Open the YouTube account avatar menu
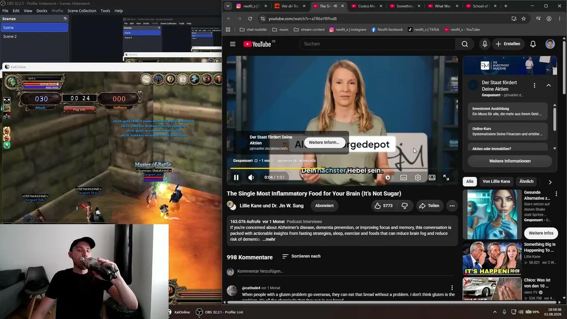This screenshot has height=319, width=567. (550, 44)
